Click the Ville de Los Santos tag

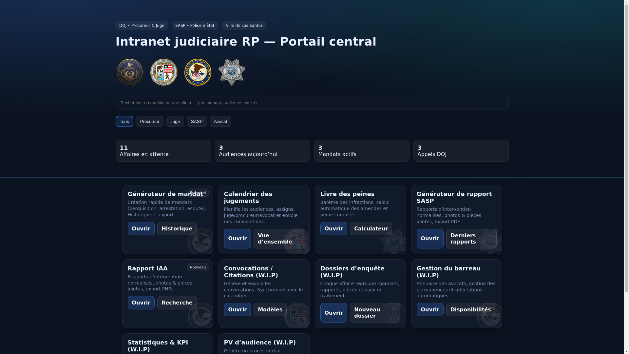point(244,26)
